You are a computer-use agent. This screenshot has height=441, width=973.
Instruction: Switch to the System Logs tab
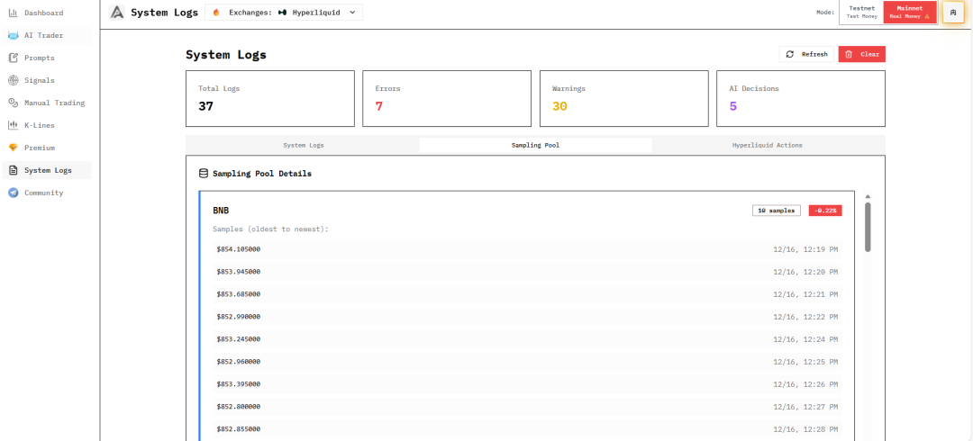click(303, 145)
